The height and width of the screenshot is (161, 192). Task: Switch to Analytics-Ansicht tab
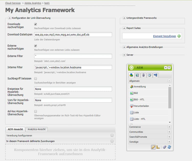coord(37,129)
